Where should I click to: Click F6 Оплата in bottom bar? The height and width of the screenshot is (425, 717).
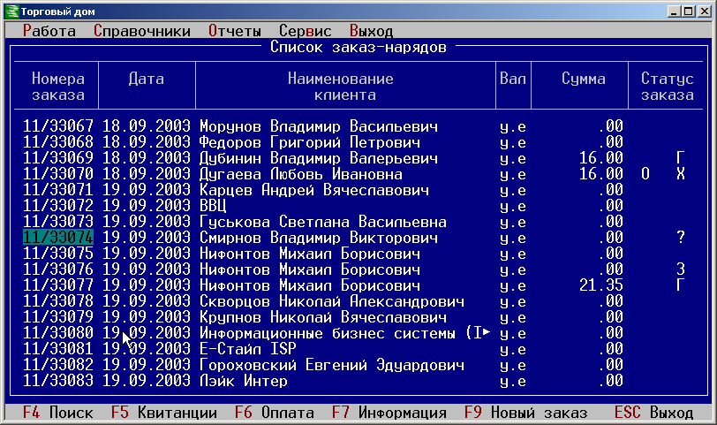275,413
